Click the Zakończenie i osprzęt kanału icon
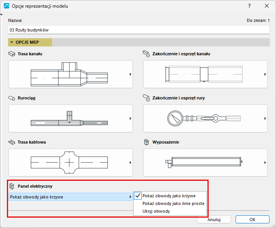Viewport: 276px width, 228px height. [x=146, y=54]
